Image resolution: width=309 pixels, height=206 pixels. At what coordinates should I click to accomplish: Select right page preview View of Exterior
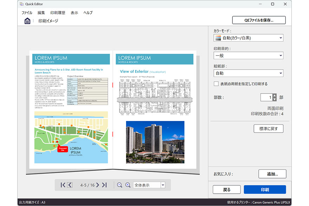point(155,110)
